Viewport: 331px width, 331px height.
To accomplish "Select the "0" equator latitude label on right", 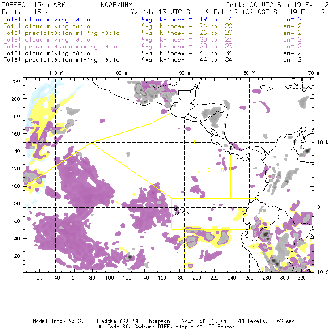I will (x=319, y=207).
